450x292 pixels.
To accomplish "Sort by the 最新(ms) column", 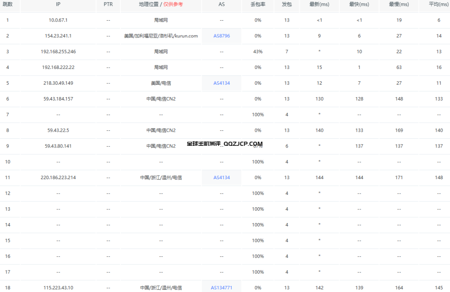I will pos(319,6).
